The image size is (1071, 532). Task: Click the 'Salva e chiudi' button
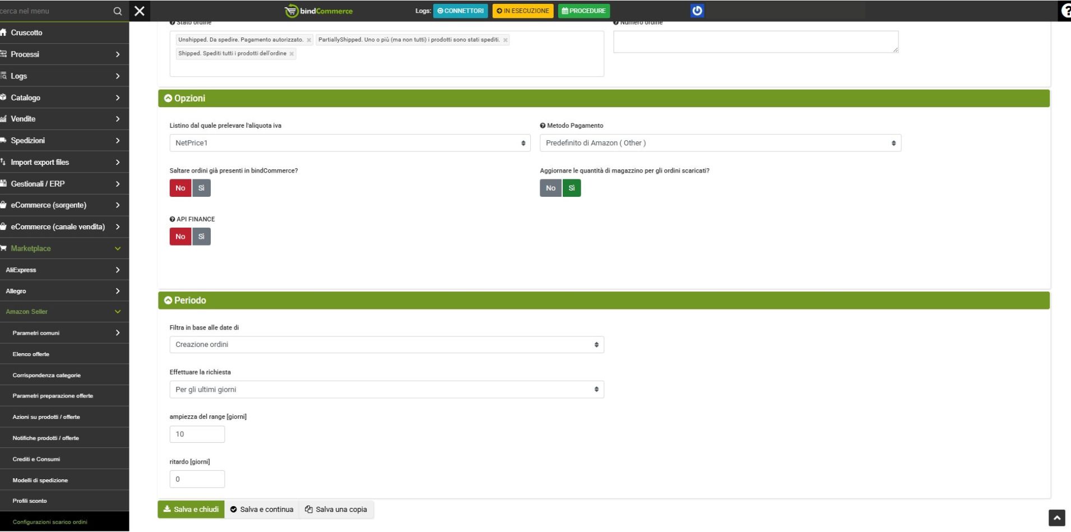(191, 510)
